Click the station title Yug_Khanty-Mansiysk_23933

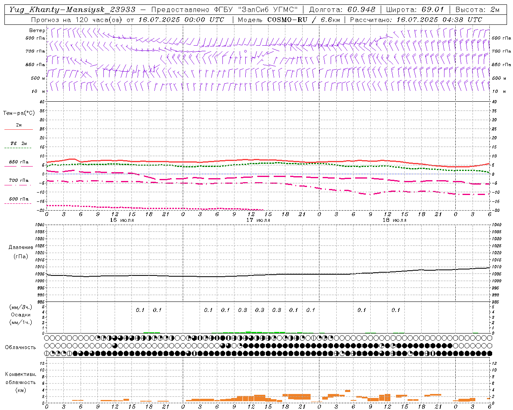tap(72, 10)
